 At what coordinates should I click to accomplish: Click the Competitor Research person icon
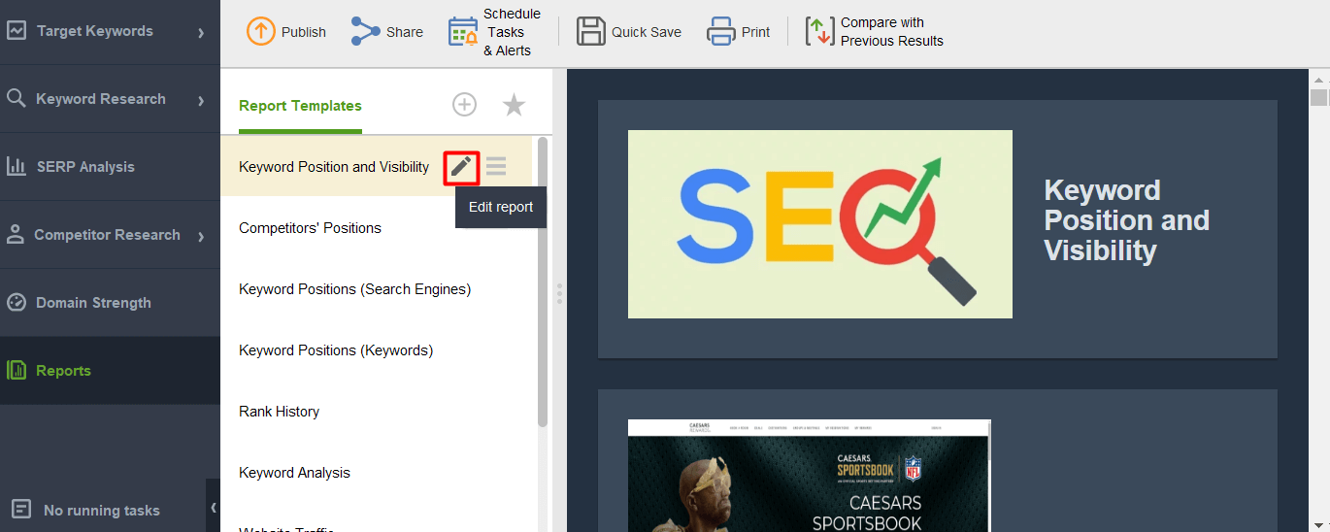pyautogui.click(x=16, y=234)
